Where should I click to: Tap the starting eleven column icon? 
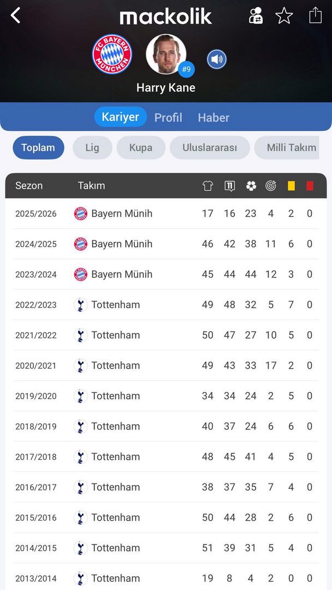pyautogui.click(x=229, y=186)
